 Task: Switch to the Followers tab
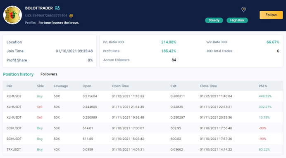[x=49, y=74]
